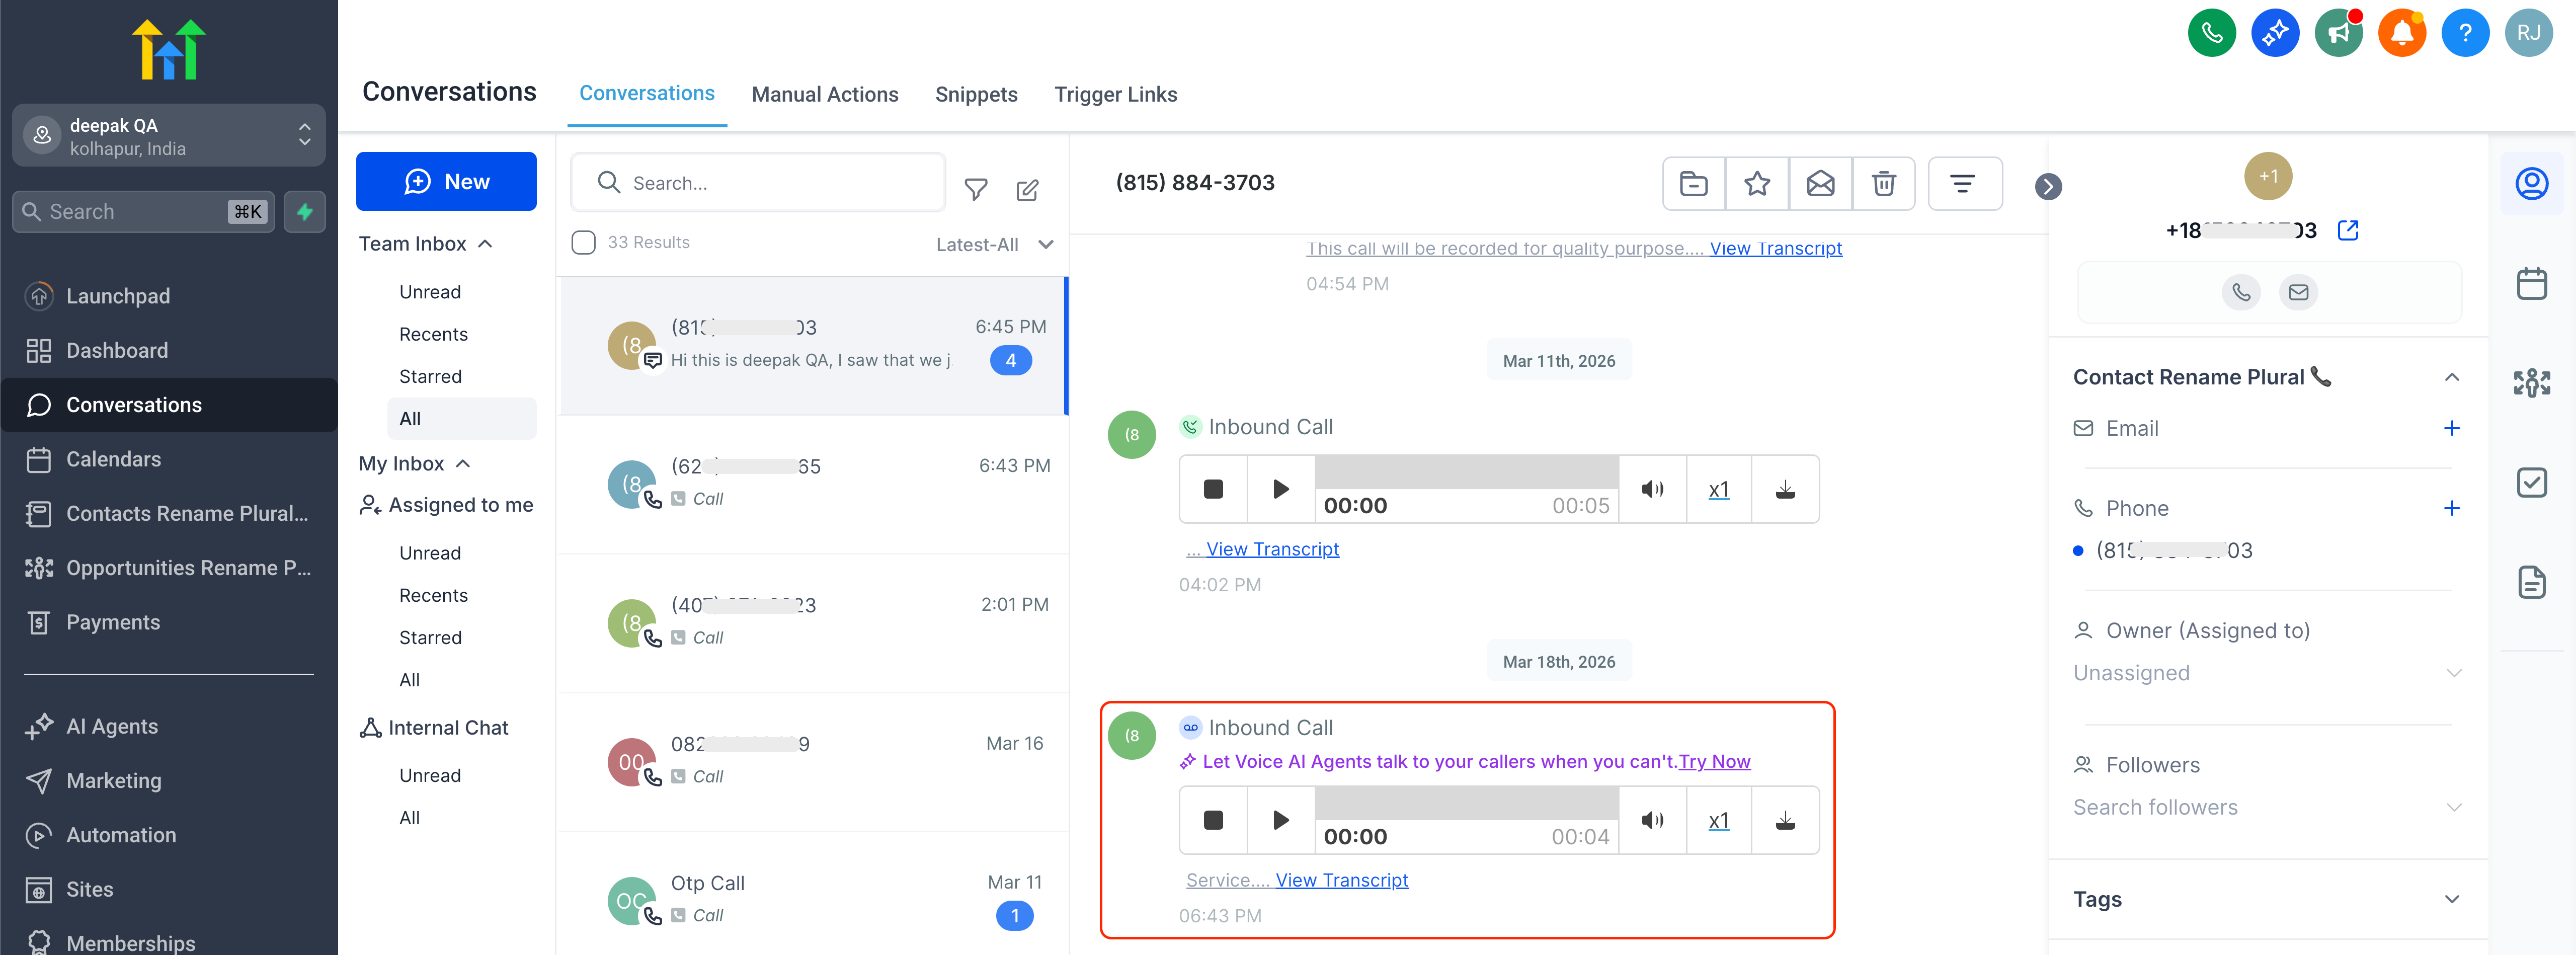Open the Latest-All sort dropdown
Screen dimensions: 2576x955
coord(993,245)
